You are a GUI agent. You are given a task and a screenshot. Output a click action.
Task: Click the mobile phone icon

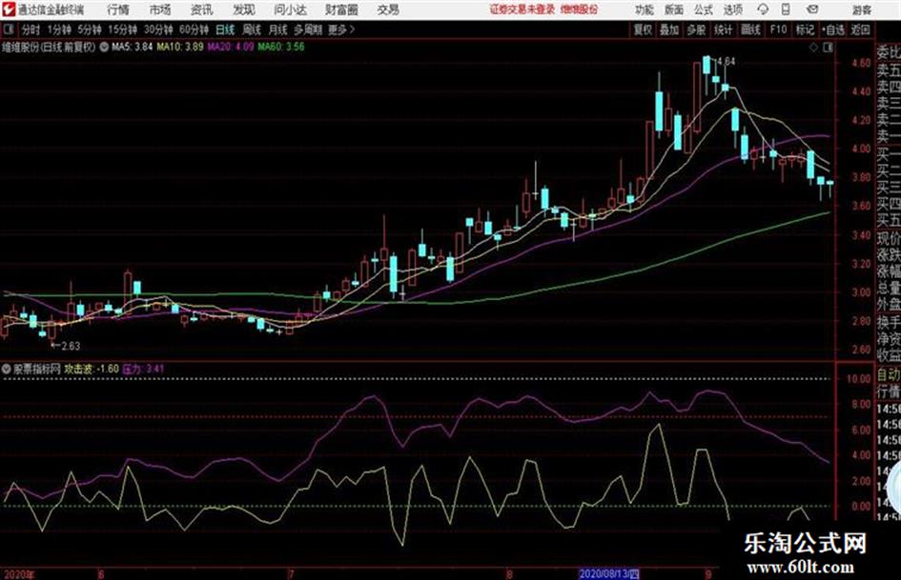click(786, 10)
